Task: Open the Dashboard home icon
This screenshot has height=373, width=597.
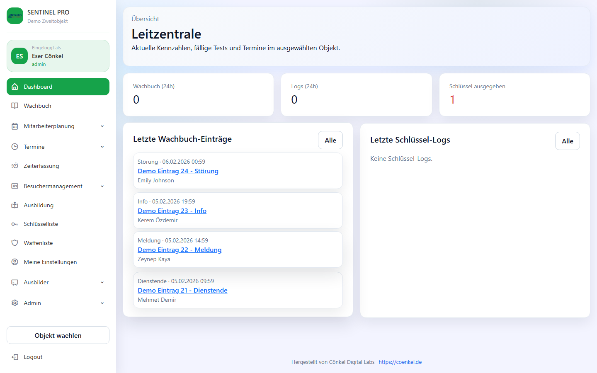Action: tap(15, 86)
